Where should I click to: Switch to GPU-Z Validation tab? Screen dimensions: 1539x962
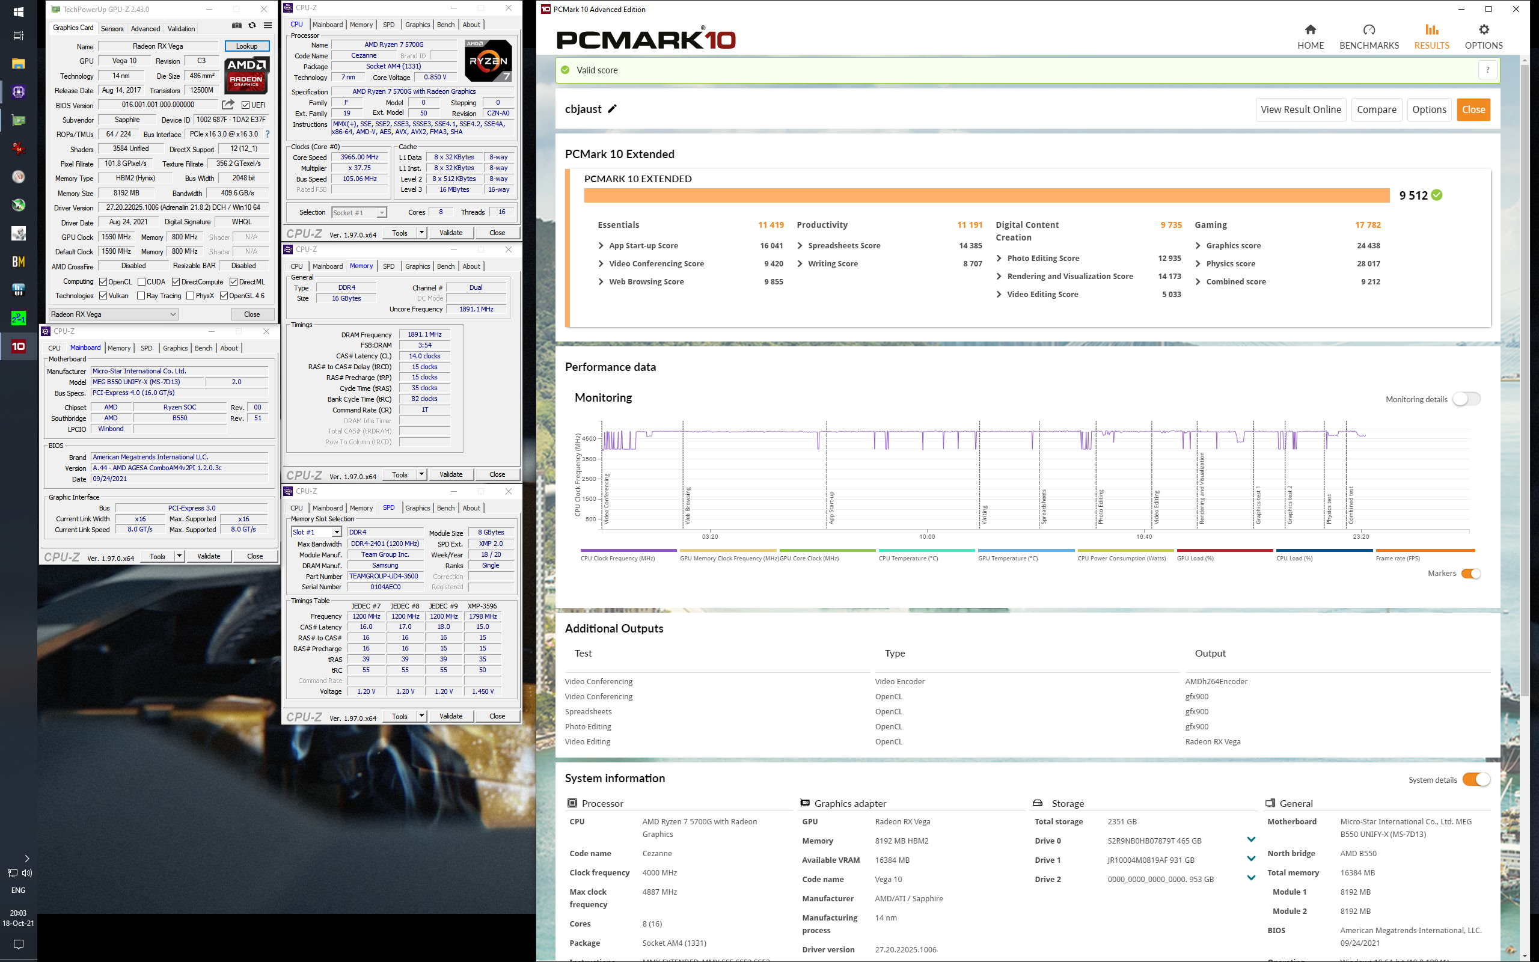(x=181, y=29)
